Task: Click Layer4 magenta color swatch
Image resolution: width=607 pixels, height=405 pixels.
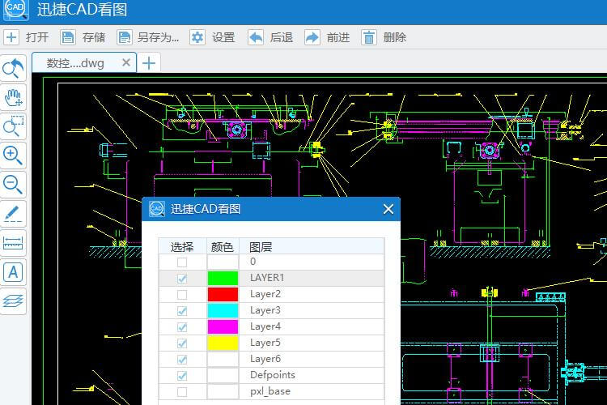Action: tap(223, 326)
